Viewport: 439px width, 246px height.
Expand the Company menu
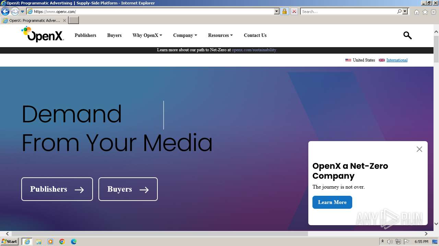(185, 35)
